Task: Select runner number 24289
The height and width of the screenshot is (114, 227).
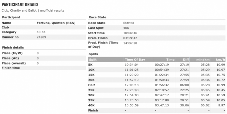Action: tap(41, 37)
